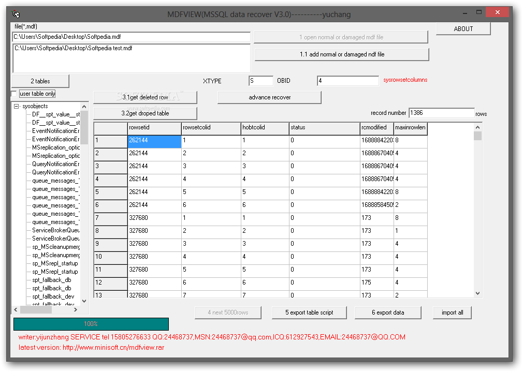Click the XTYPE input field

tap(261, 81)
